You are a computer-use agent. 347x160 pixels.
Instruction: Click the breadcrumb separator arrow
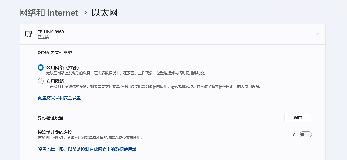click(x=85, y=13)
